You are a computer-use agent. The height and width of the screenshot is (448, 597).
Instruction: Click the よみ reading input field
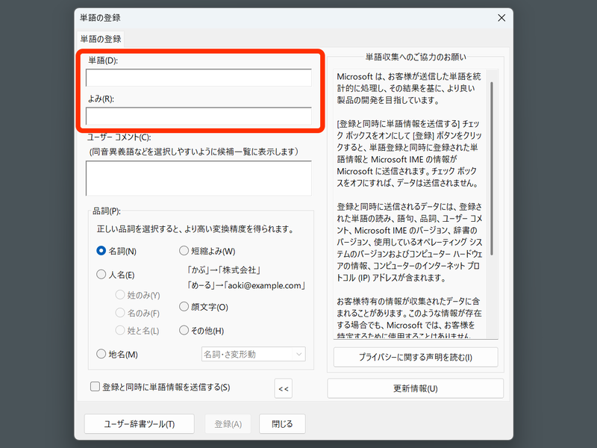pyautogui.click(x=198, y=116)
